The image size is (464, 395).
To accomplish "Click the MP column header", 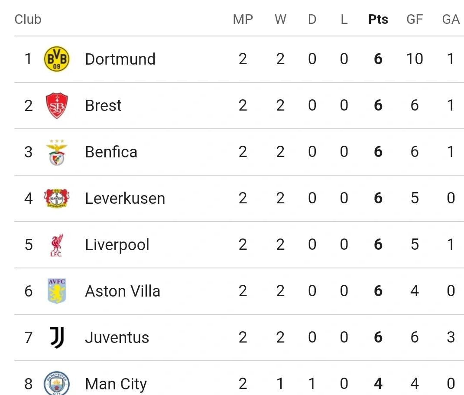I will pos(243,20).
